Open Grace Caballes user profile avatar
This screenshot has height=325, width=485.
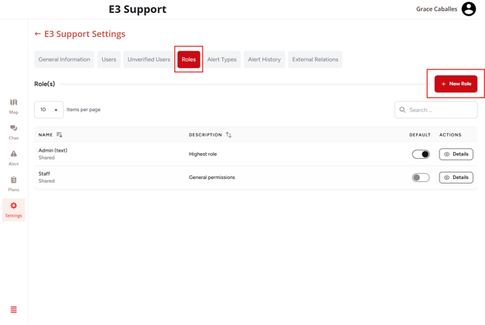(468, 9)
